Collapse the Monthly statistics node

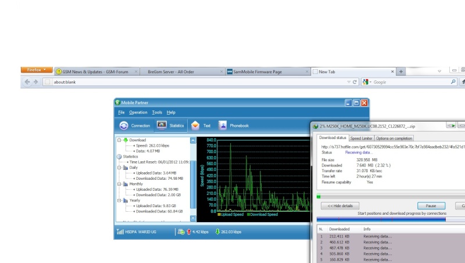(x=119, y=184)
